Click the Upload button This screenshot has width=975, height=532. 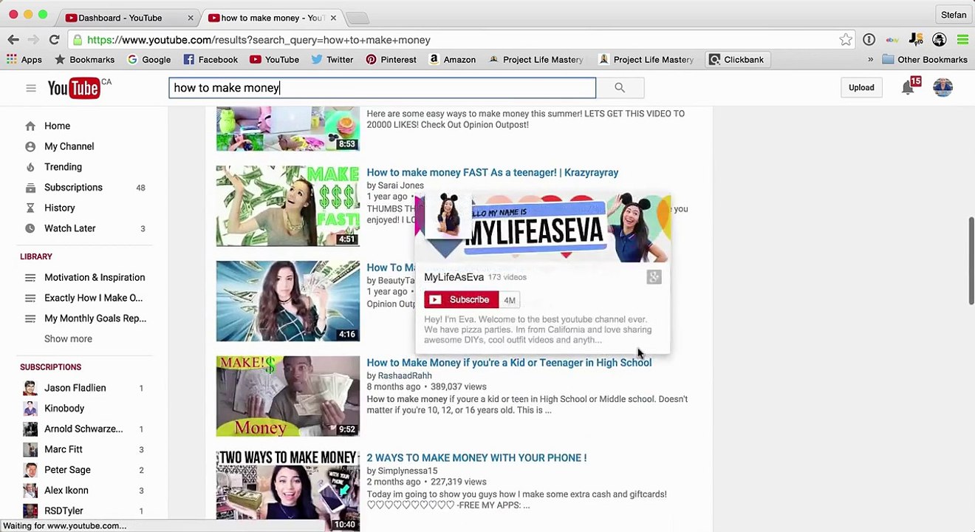[861, 88]
